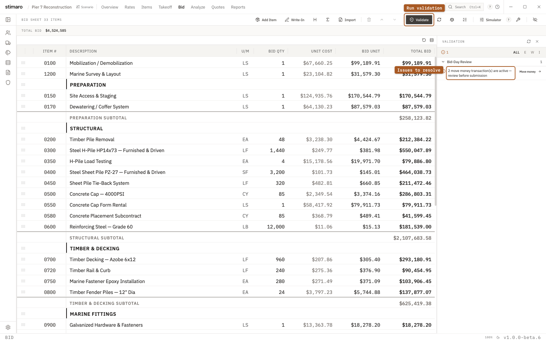Open the Rates tab
Screen dimensions: 546x341
(x=130, y=7)
